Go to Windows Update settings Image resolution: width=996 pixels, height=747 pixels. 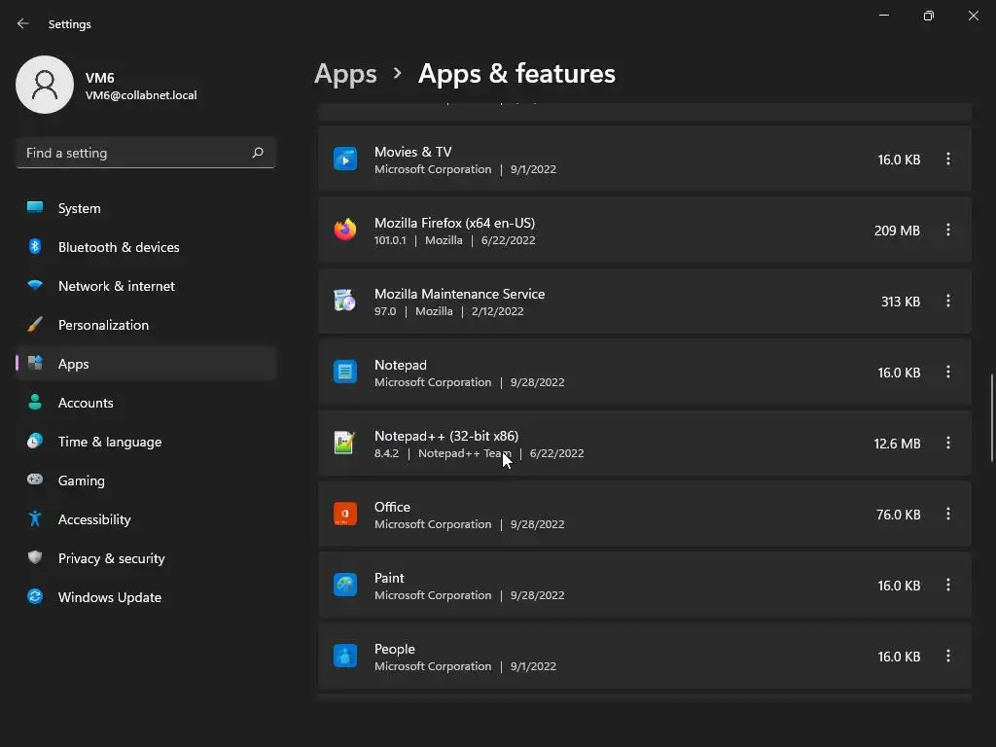click(109, 597)
